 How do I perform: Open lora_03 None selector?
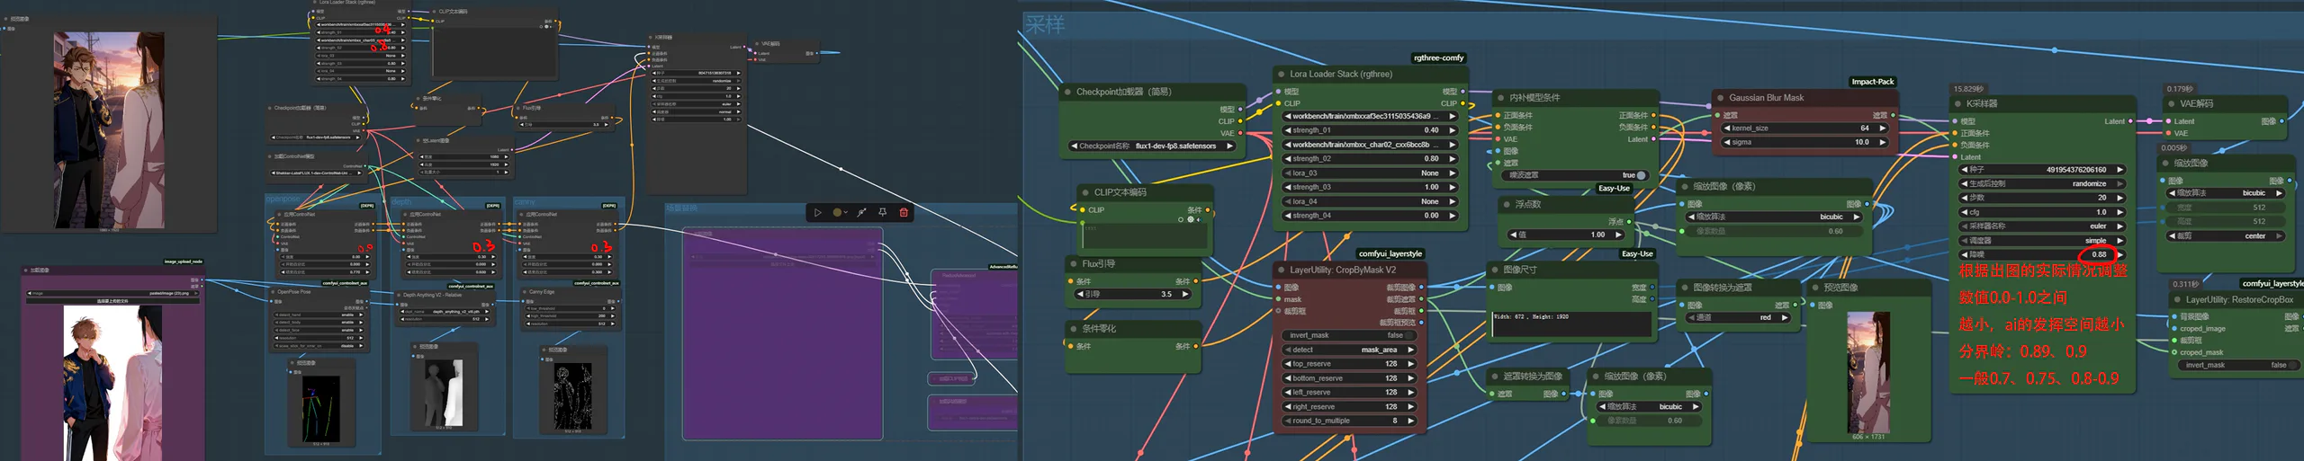coord(1369,173)
